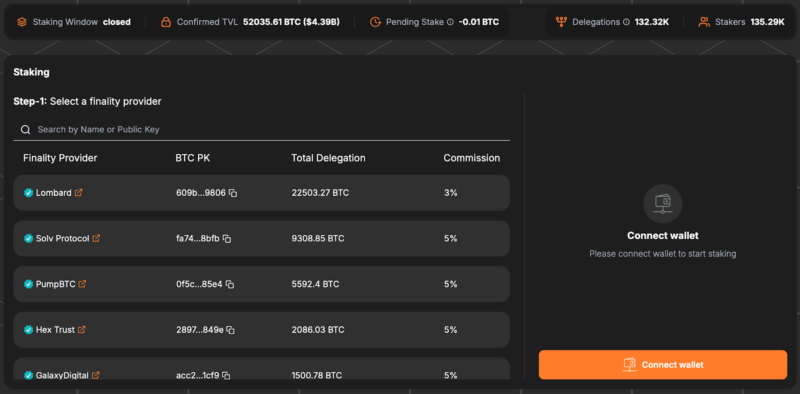Open PumpBTC's external link icon
Image resolution: width=800 pixels, height=394 pixels.
coord(82,284)
